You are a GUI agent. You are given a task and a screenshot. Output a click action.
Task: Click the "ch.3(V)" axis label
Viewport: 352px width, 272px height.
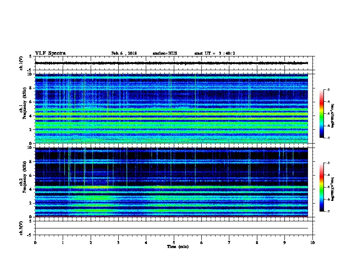pos(21,228)
